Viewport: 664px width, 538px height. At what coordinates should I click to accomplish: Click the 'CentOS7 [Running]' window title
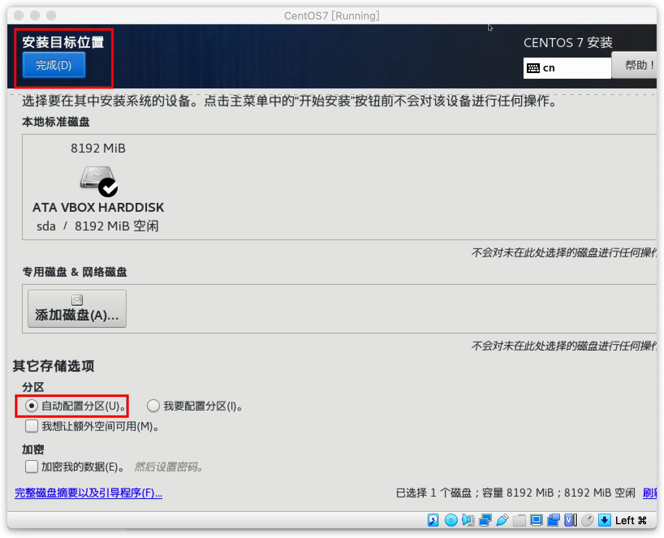tap(332, 16)
